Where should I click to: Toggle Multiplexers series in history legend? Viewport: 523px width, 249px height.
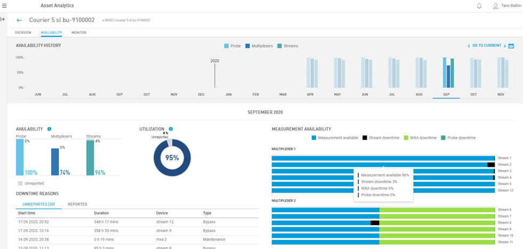(x=259, y=46)
